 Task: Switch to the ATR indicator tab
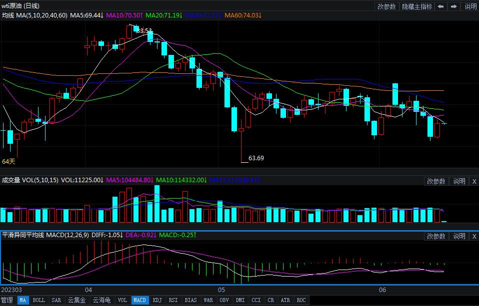(285, 300)
